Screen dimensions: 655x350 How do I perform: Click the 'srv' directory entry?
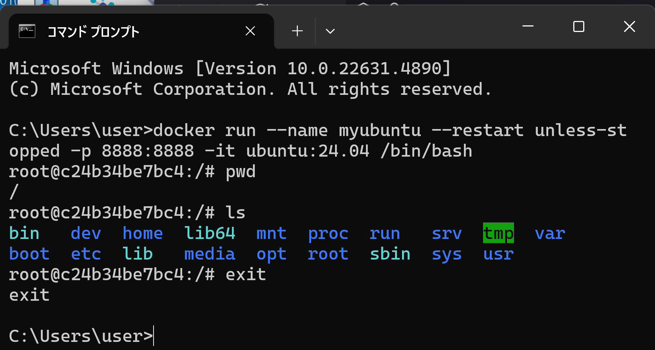pos(447,233)
